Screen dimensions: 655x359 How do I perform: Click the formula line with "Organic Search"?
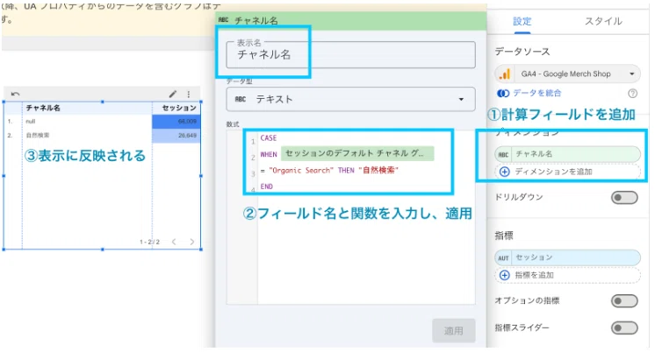[x=329, y=171]
